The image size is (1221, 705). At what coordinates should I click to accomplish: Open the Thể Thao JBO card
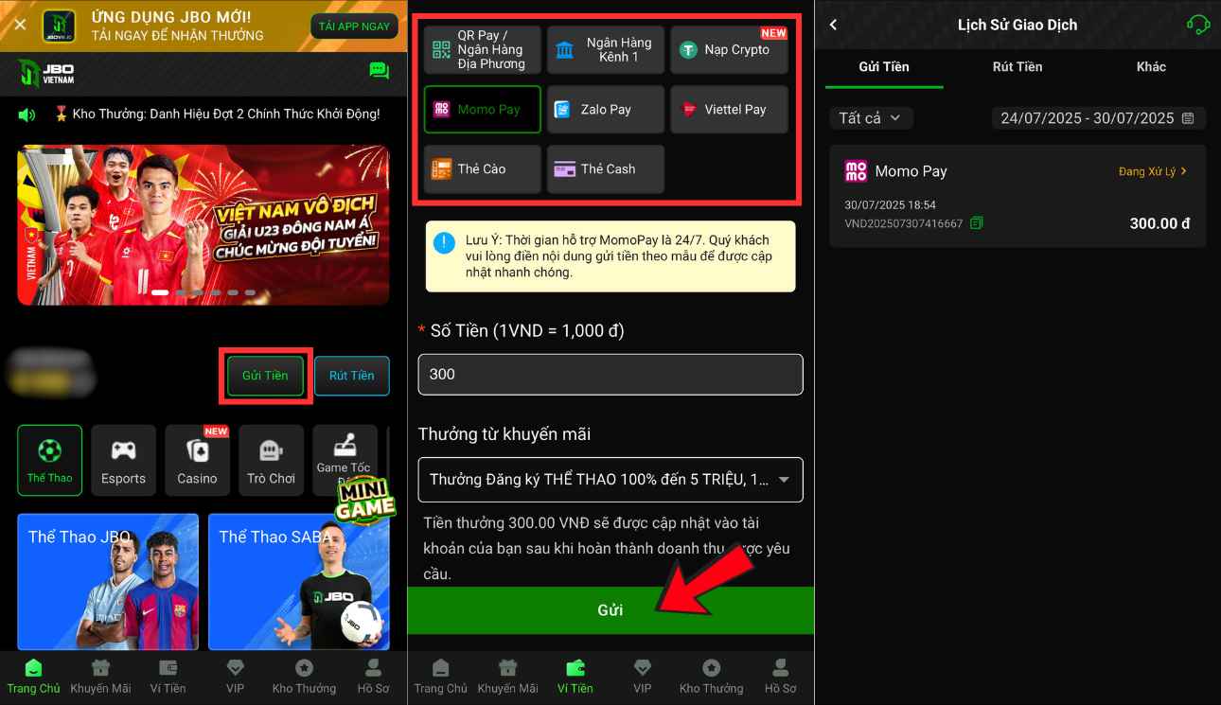click(108, 581)
